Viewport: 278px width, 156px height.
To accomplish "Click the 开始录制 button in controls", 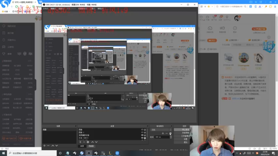I will click(182, 133).
